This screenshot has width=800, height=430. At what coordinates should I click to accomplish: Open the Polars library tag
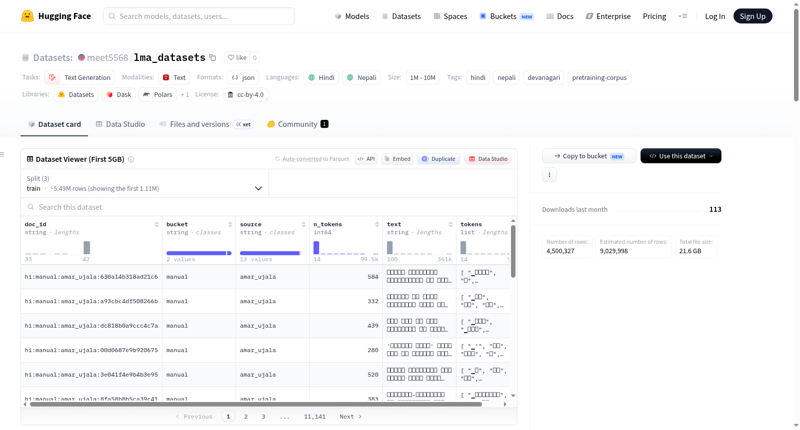[157, 94]
